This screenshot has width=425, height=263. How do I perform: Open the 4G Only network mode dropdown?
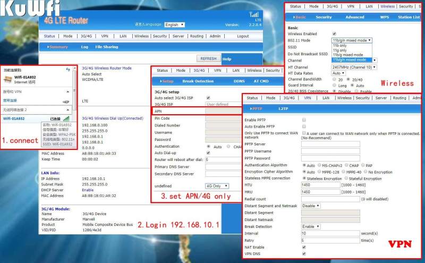pos(217,186)
